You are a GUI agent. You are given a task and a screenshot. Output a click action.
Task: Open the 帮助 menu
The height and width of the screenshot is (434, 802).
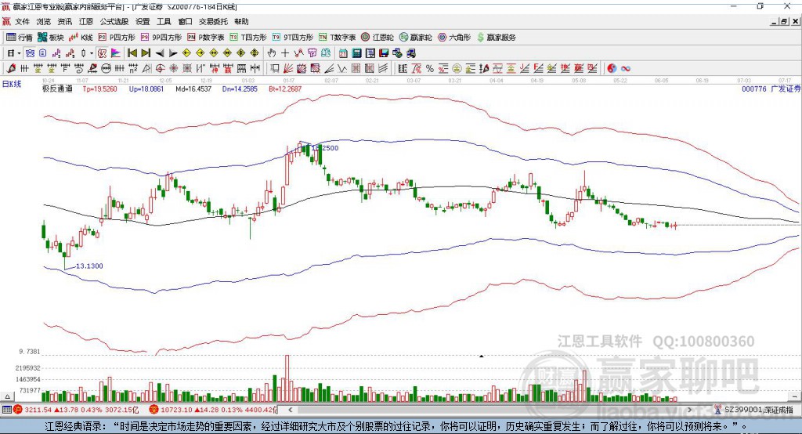click(241, 21)
